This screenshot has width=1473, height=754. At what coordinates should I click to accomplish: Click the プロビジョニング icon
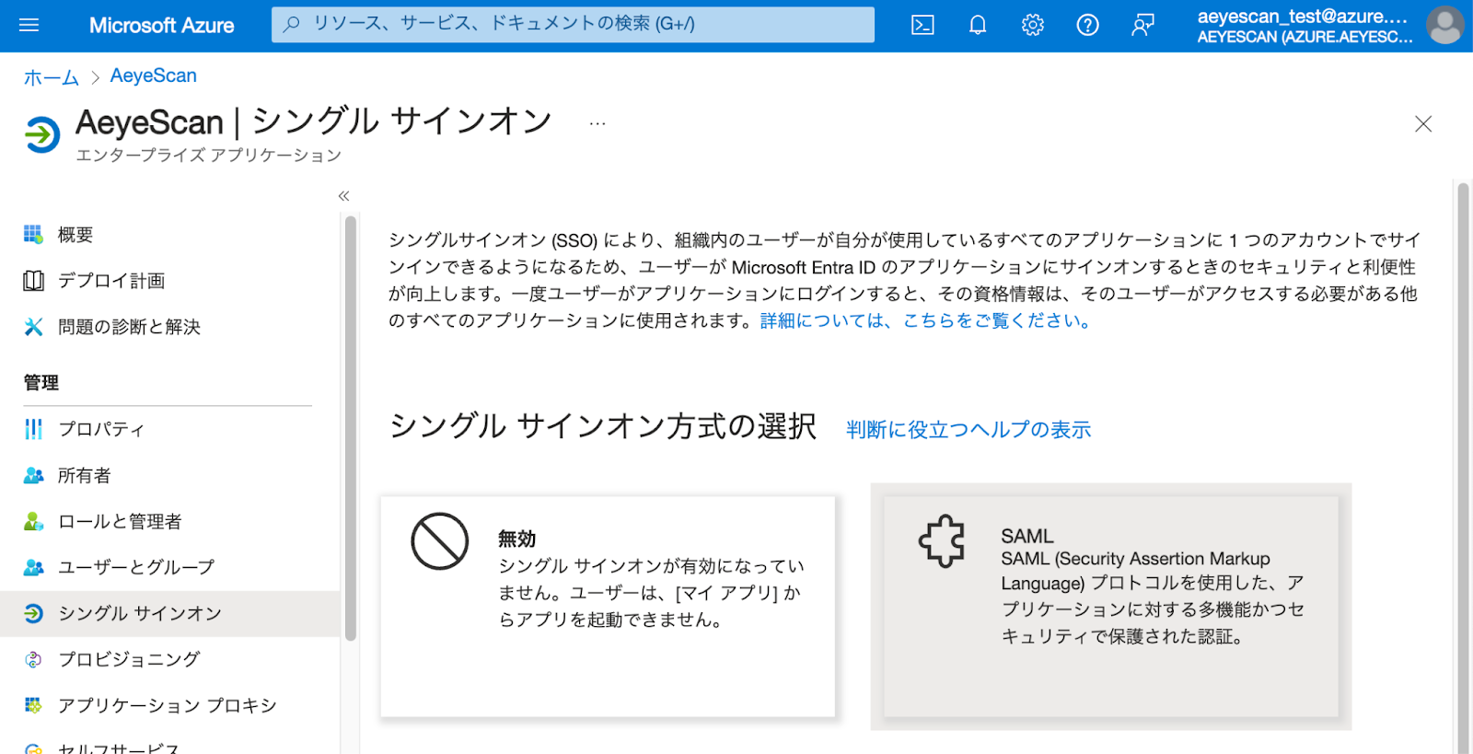click(33, 659)
